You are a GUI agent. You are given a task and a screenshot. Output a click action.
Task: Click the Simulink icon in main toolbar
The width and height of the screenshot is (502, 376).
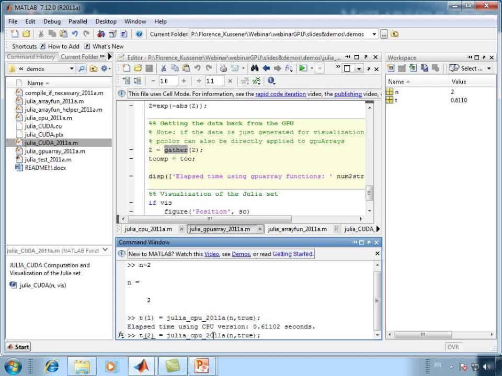click(101, 34)
